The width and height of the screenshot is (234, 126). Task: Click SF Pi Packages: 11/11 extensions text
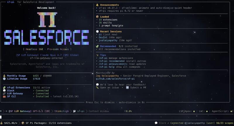[x=49, y=123]
